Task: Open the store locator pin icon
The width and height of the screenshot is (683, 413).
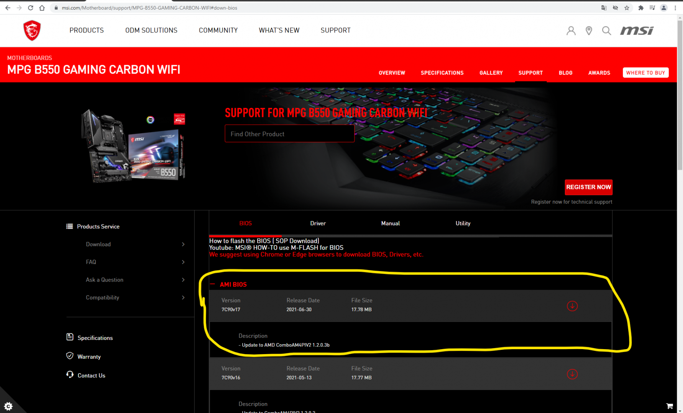Action: 589,31
